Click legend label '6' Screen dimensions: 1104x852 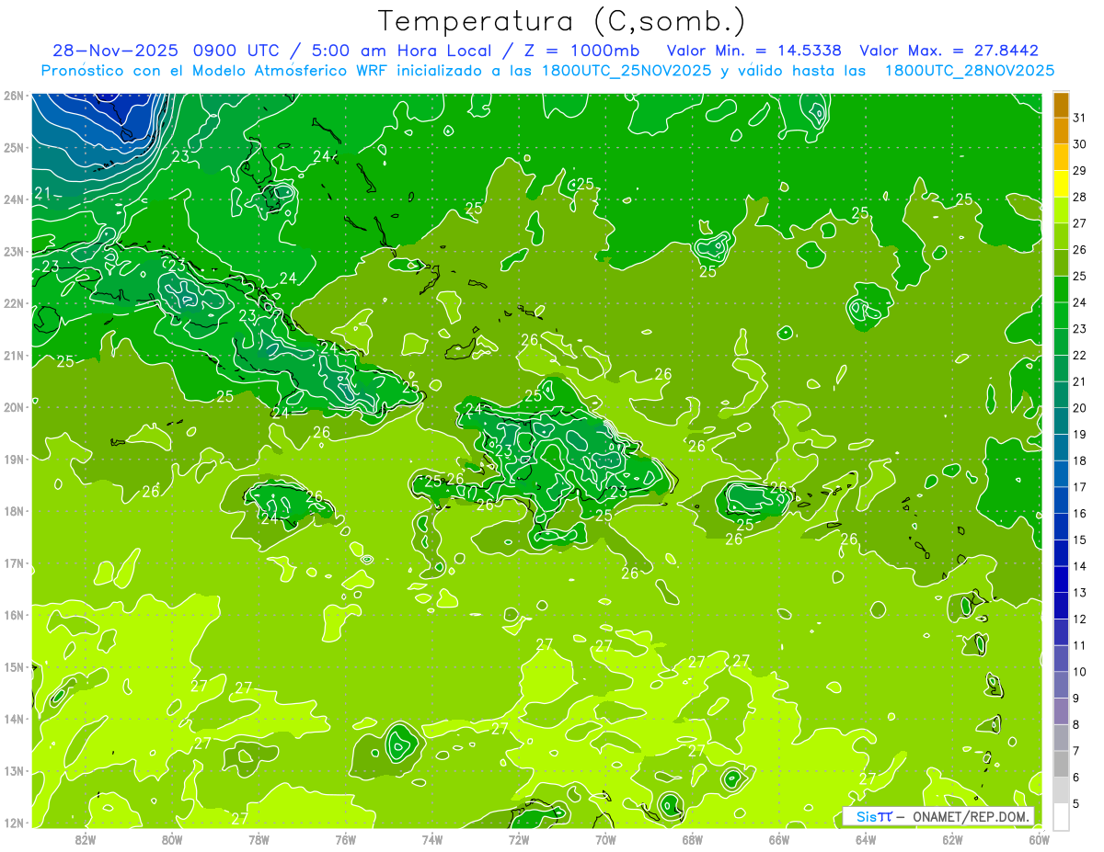1076,777
